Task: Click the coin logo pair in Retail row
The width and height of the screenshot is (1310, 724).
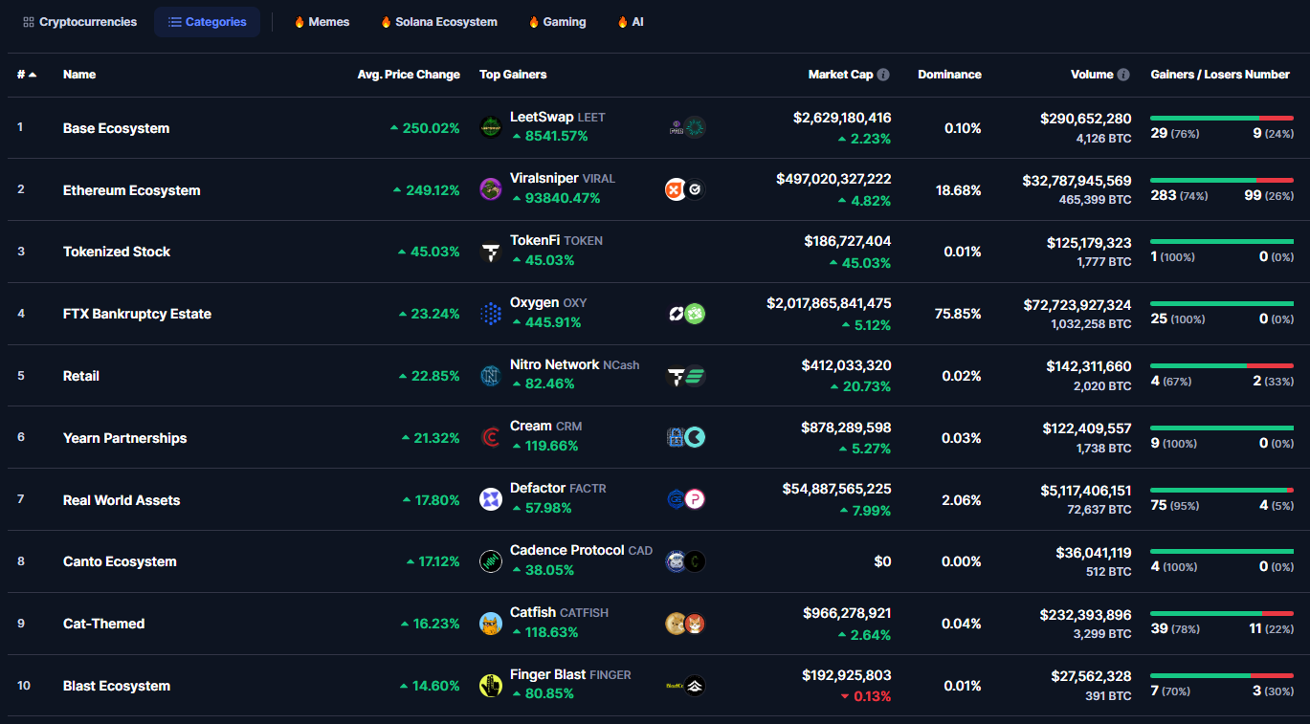Action: pyautogui.click(x=686, y=376)
